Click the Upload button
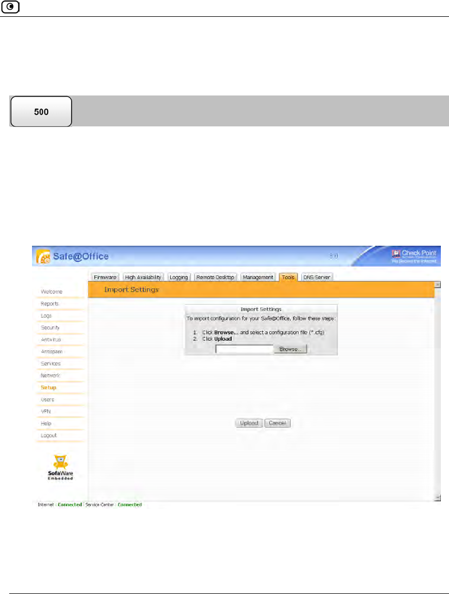 point(249,423)
